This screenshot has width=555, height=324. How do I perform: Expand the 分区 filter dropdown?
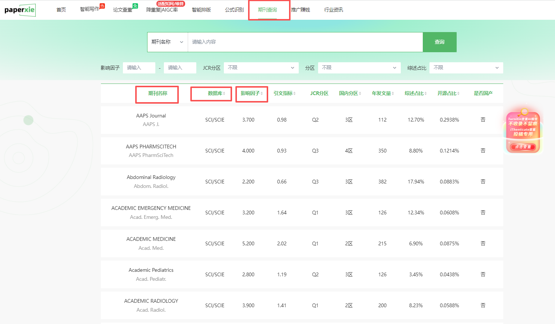tap(359, 68)
